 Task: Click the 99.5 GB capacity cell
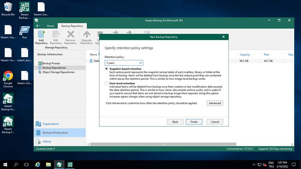click(x=244, y=61)
